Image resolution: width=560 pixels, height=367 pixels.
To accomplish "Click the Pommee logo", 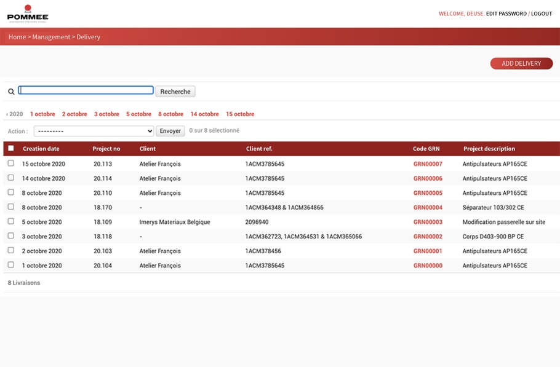I will (27, 13).
